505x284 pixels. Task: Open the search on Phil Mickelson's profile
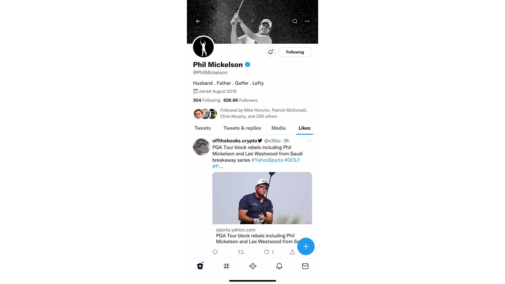[x=295, y=21]
